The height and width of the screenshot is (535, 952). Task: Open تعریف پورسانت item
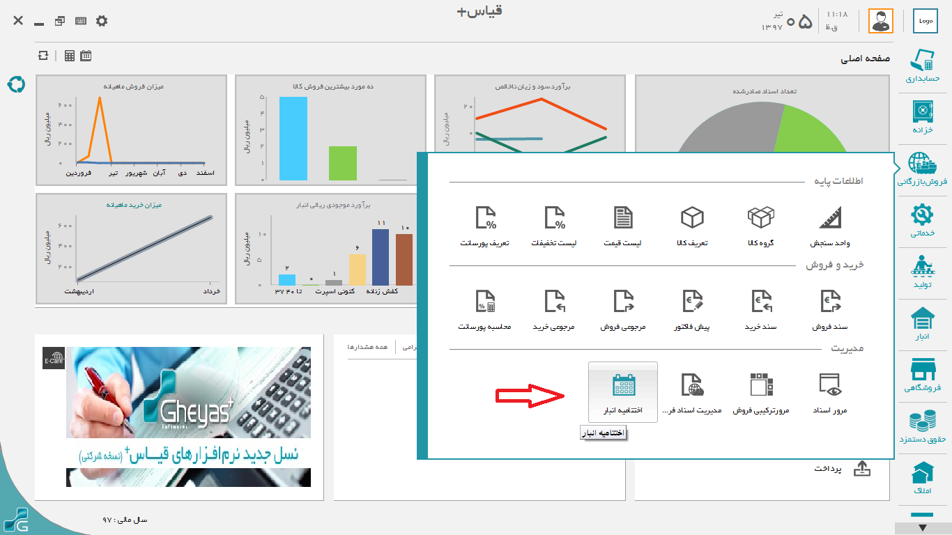pos(485,226)
